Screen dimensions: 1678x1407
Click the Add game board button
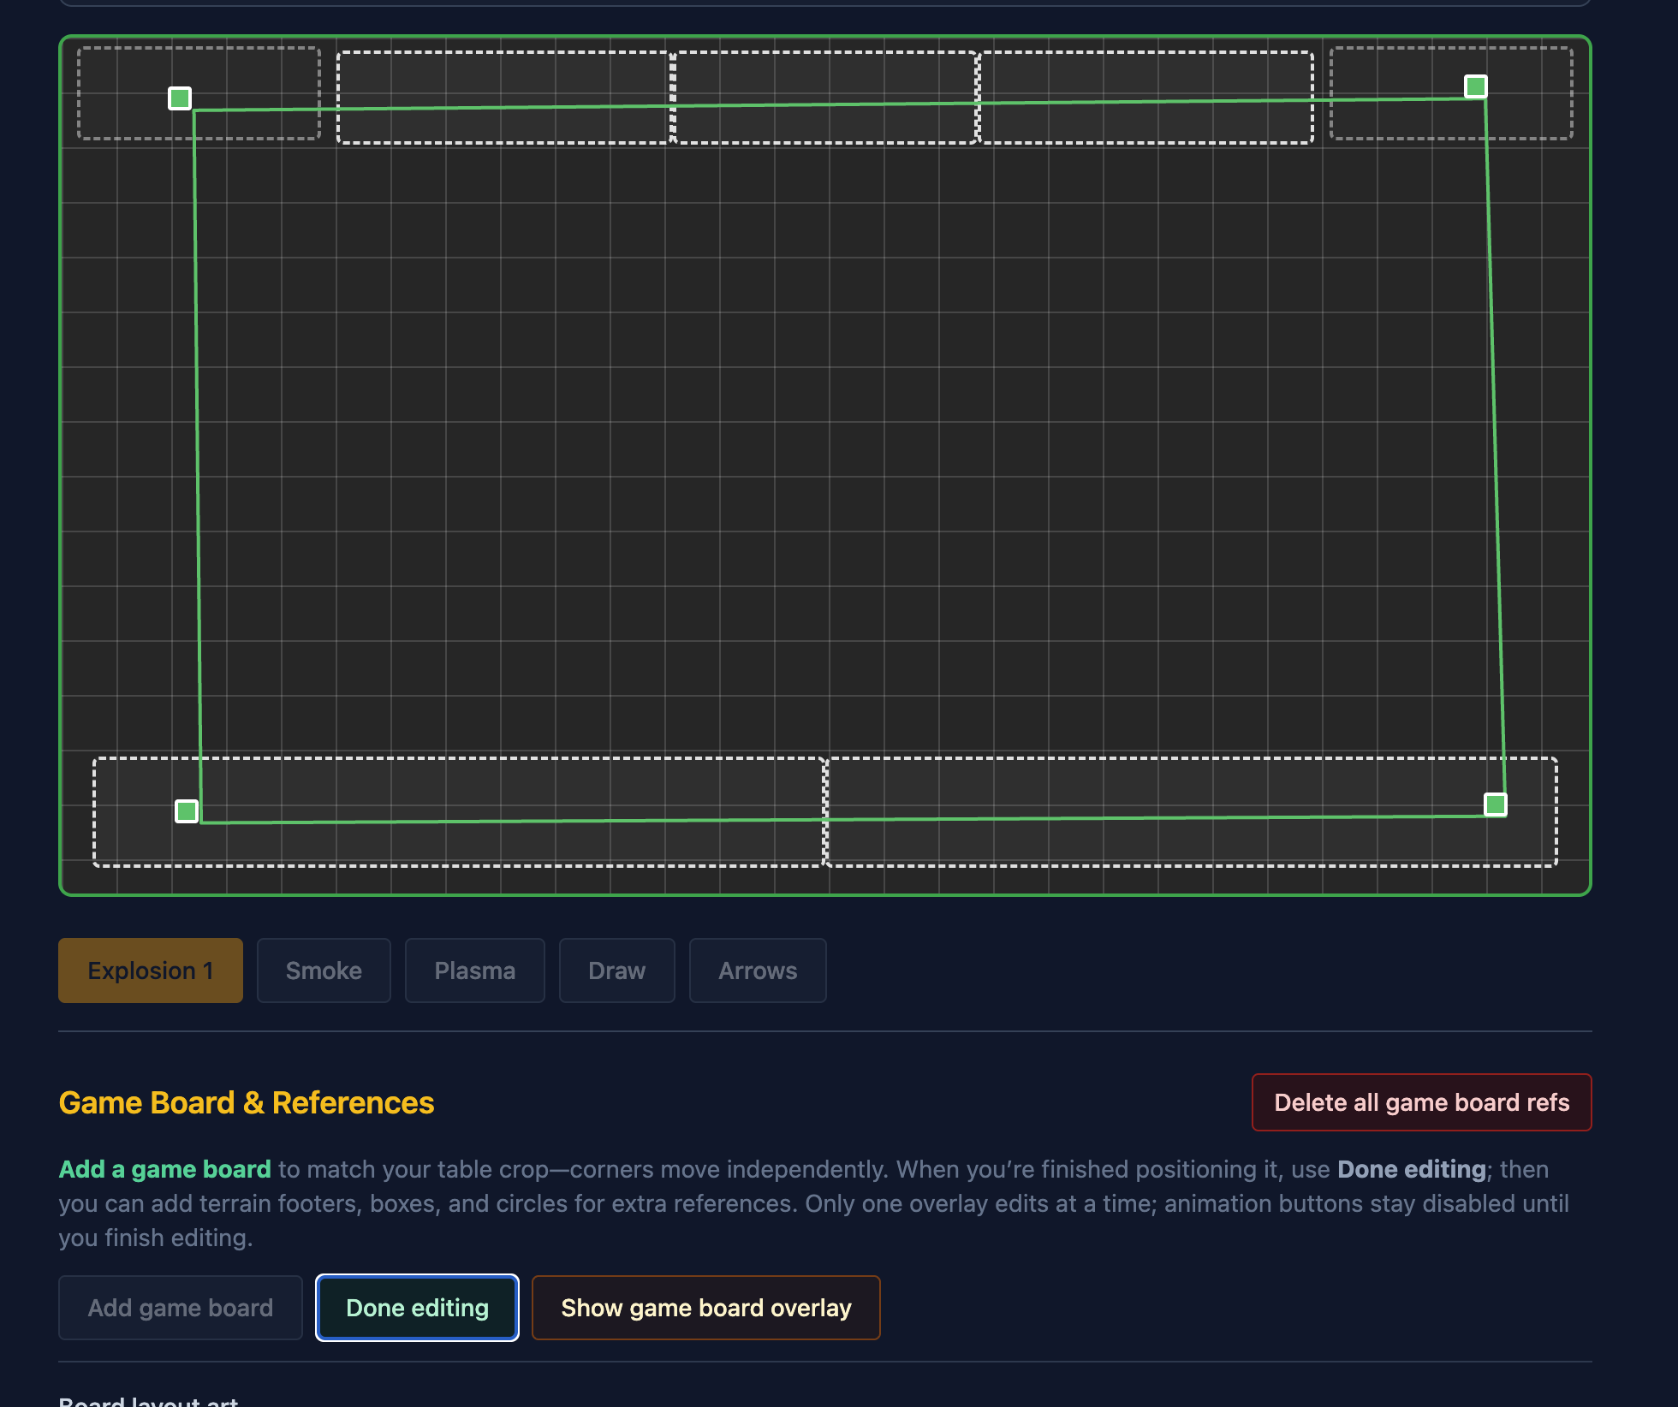coord(180,1307)
